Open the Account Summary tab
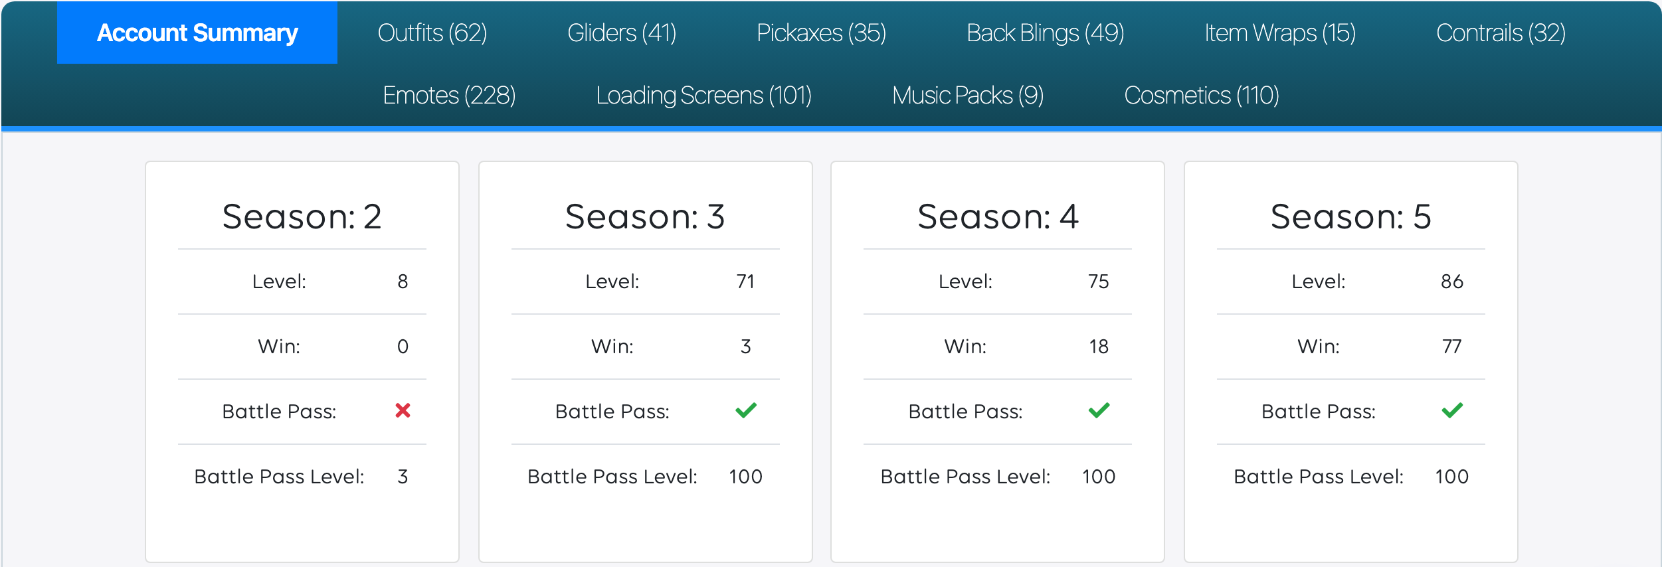 [197, 33]
